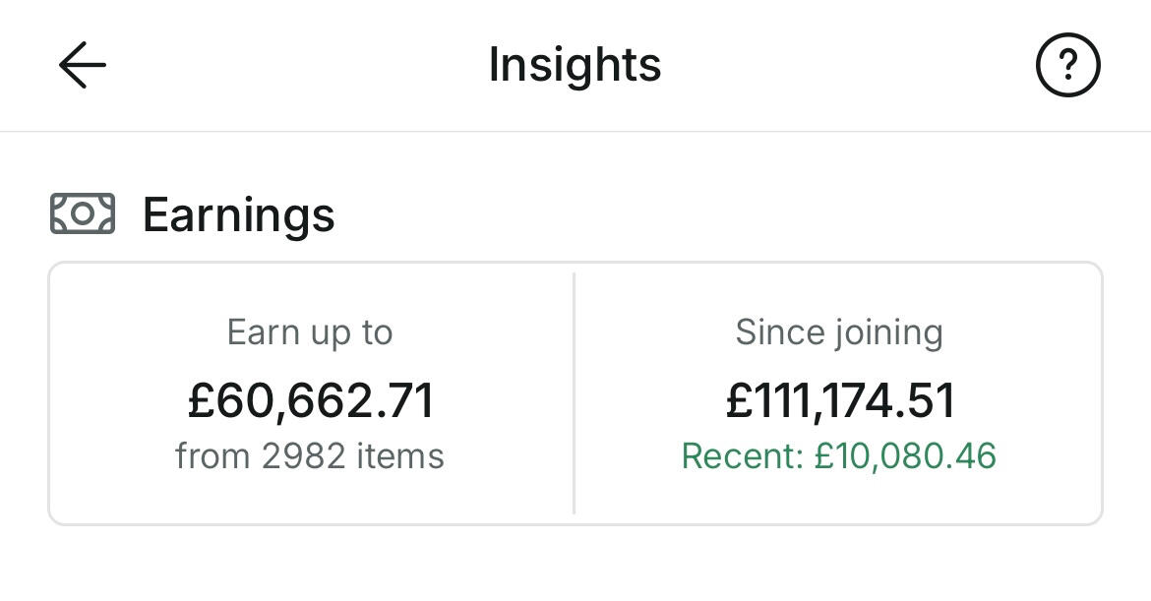Screen dimensions: 1151x601
Task: Tap the word "Since" in right panel
Action: 776,332
